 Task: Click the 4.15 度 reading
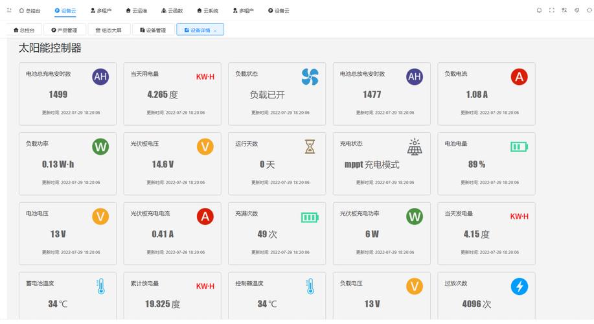click(x=477, y=234)
